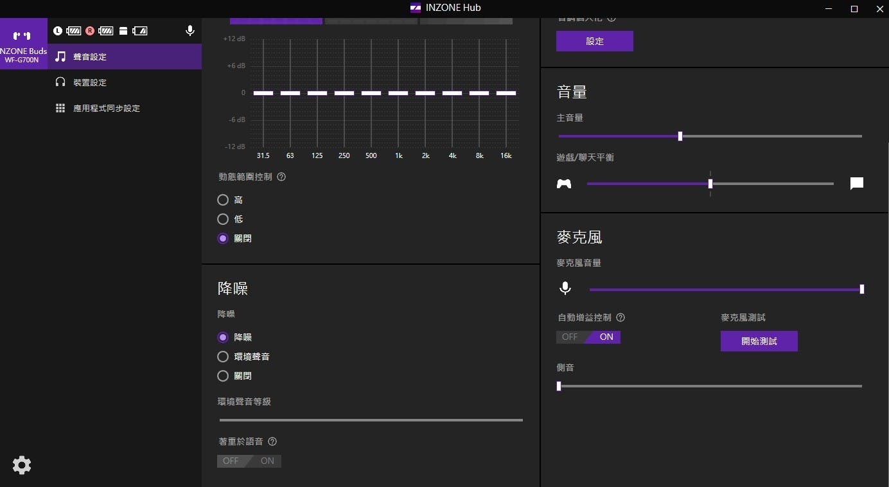The width and height of the screenshot is (889, 487).
Task: Click the 麥克風測試 label
Action: point(743,317)
